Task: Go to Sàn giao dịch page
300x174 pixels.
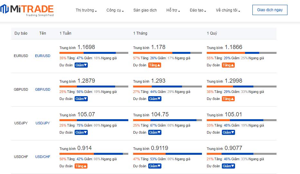Action: coord(145,10)
